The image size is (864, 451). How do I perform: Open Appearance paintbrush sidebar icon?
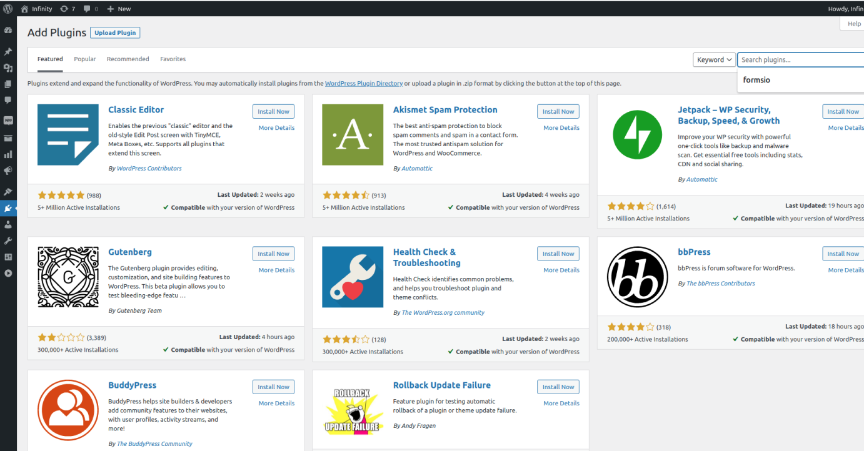point(8,192)
